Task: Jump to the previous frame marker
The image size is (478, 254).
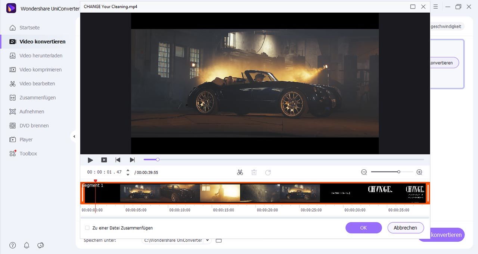Action: pyautogui.click(x=118, y=160)
